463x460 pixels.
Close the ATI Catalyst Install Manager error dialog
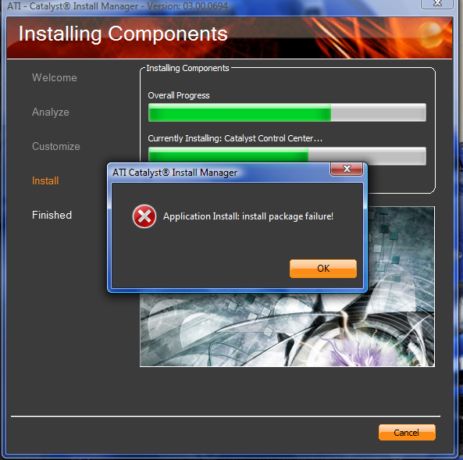click(x=347, y=169)
